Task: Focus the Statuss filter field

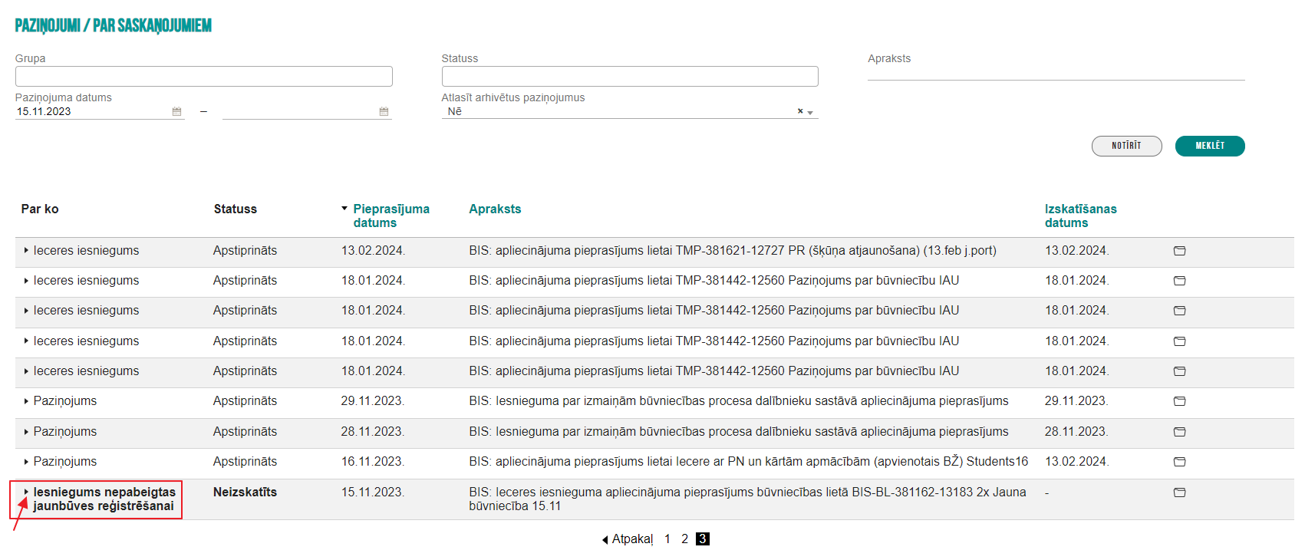Action: [630, 76]
